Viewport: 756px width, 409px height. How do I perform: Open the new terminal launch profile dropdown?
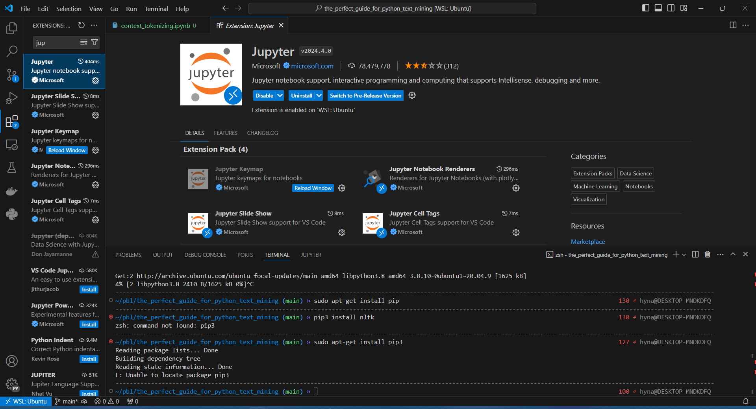(x=684, y=254)
